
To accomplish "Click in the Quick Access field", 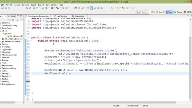I will pos(142,12).
